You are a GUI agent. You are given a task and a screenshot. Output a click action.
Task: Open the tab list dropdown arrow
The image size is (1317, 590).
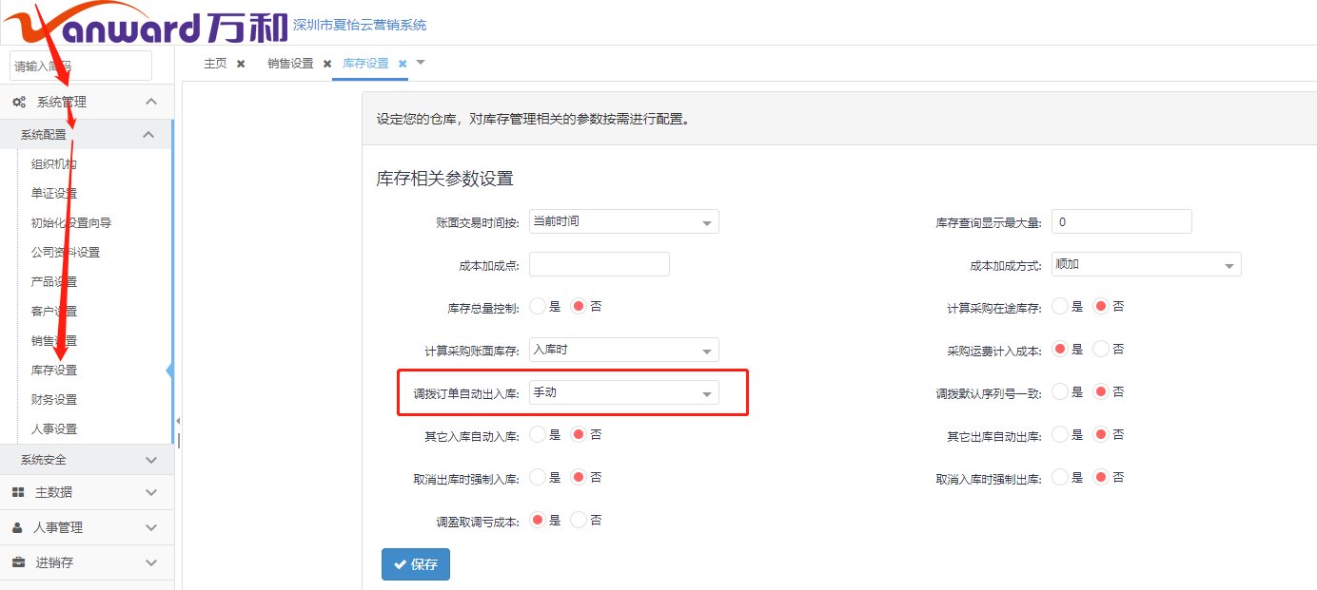click(421, 63)
